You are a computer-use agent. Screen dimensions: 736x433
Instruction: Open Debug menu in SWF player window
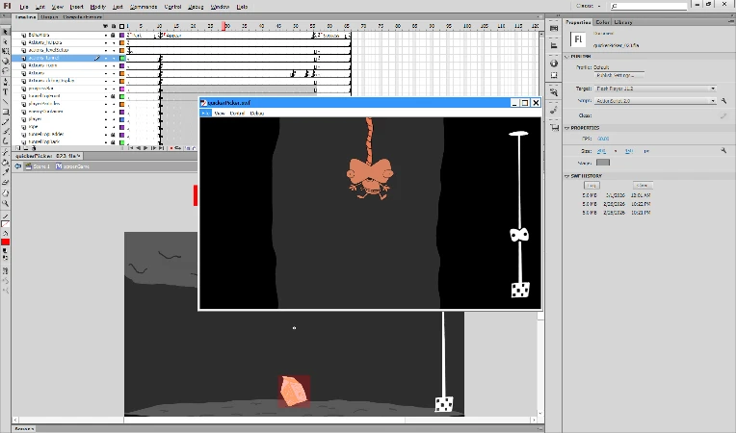pos(257,114)
